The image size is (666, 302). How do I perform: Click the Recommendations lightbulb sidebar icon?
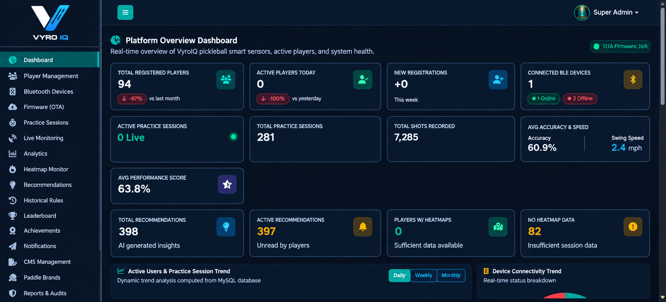point(13,185)
